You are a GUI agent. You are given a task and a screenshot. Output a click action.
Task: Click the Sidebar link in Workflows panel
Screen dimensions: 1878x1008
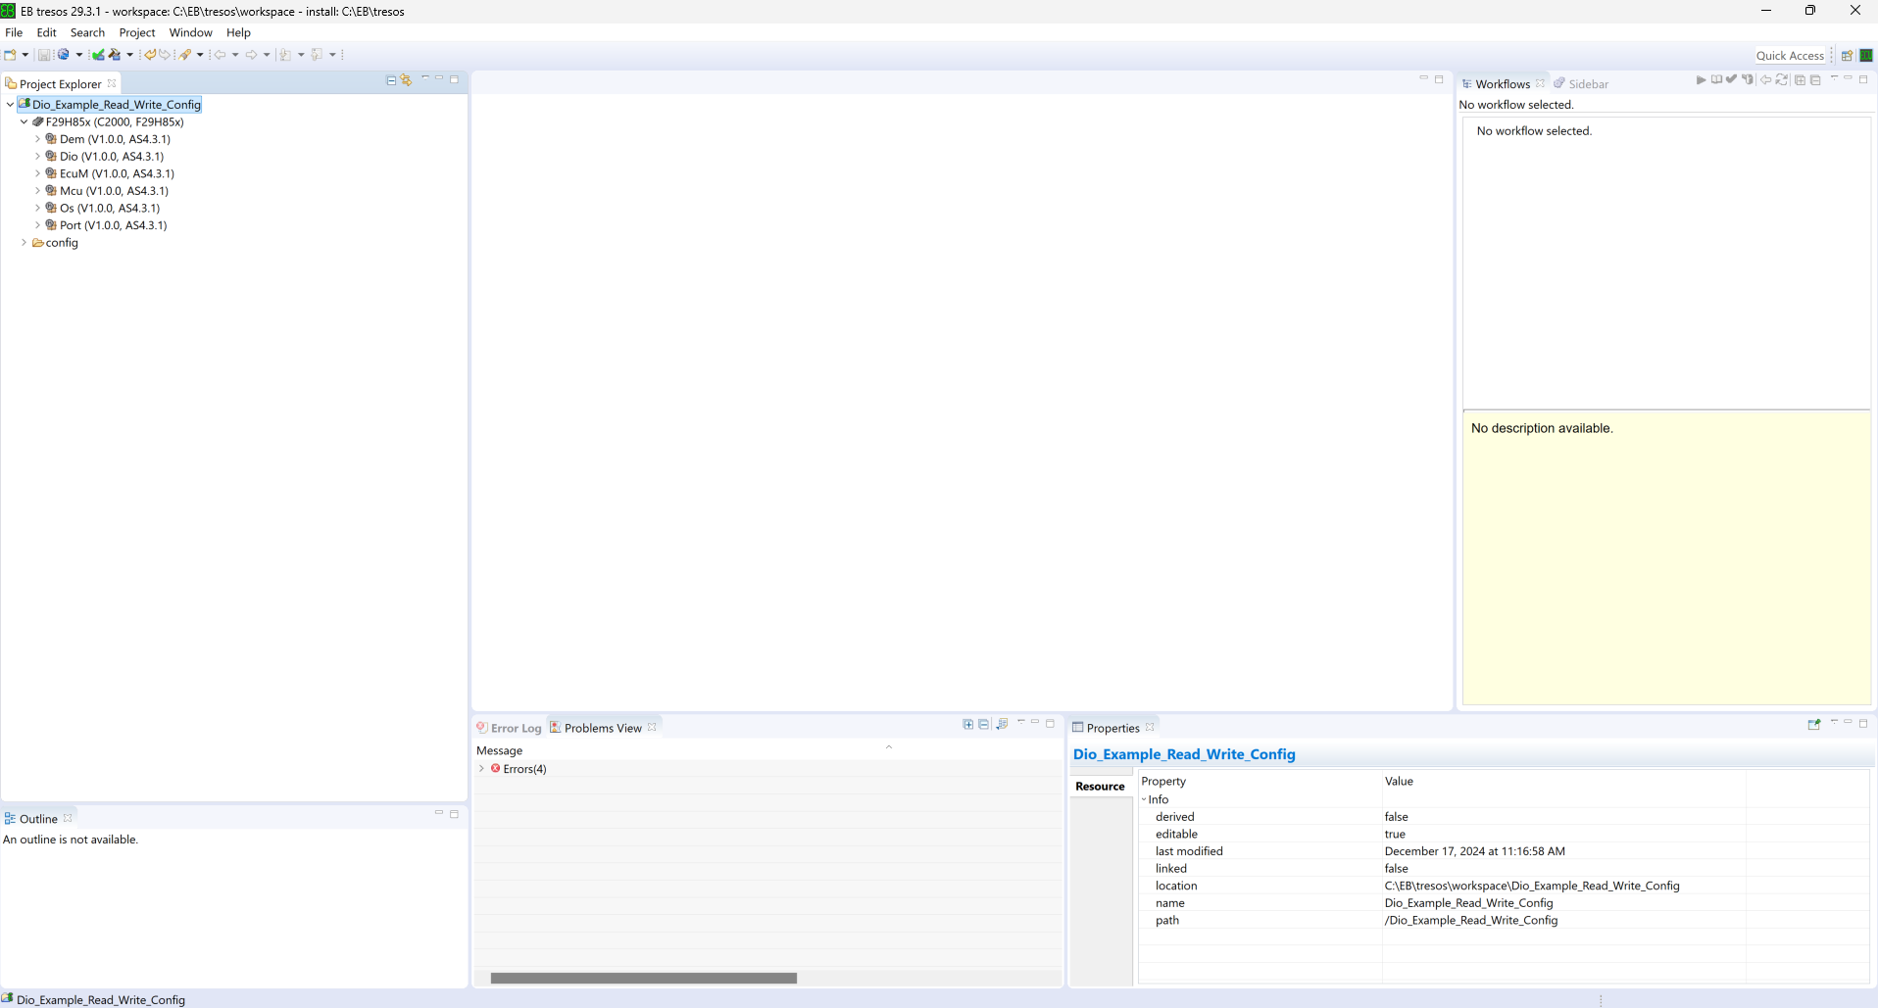(x=1588, y=83)
